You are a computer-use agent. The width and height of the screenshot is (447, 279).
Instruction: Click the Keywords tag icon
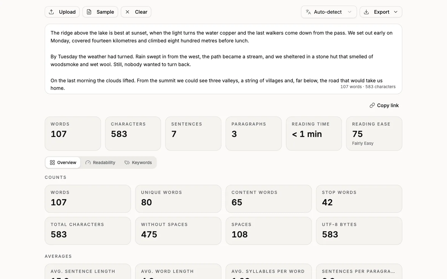(x=127, y=163)
